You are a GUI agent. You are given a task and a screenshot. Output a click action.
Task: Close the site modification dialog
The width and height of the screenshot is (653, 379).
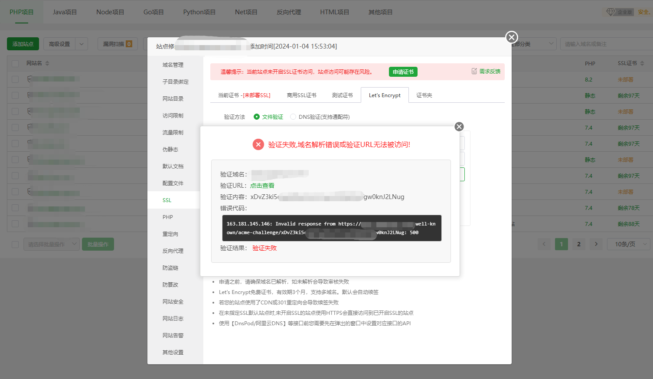click(x=512, y=37)
